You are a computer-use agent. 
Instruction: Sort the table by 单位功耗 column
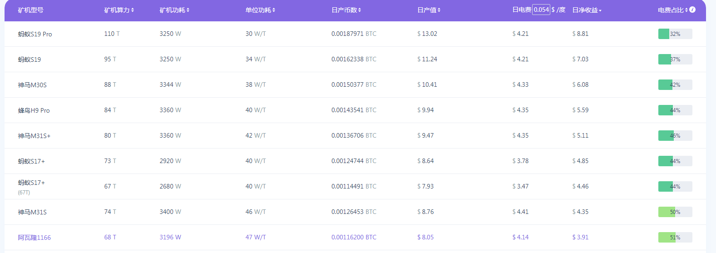pyautogui.click(x=260, y=10)
